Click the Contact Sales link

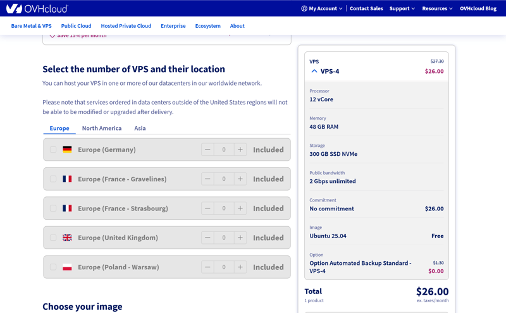tap(366, 9)
